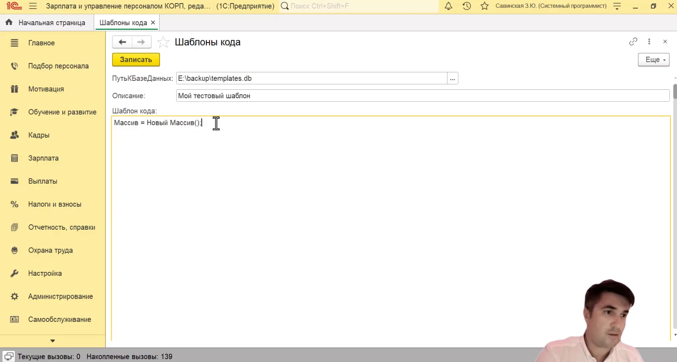
Task: Click the Описание input field
Action: click(423, 96)
